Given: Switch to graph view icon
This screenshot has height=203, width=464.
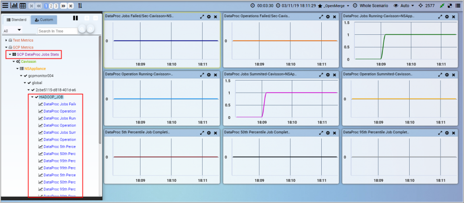Looking at the screenshot, I should click(14, 5).
